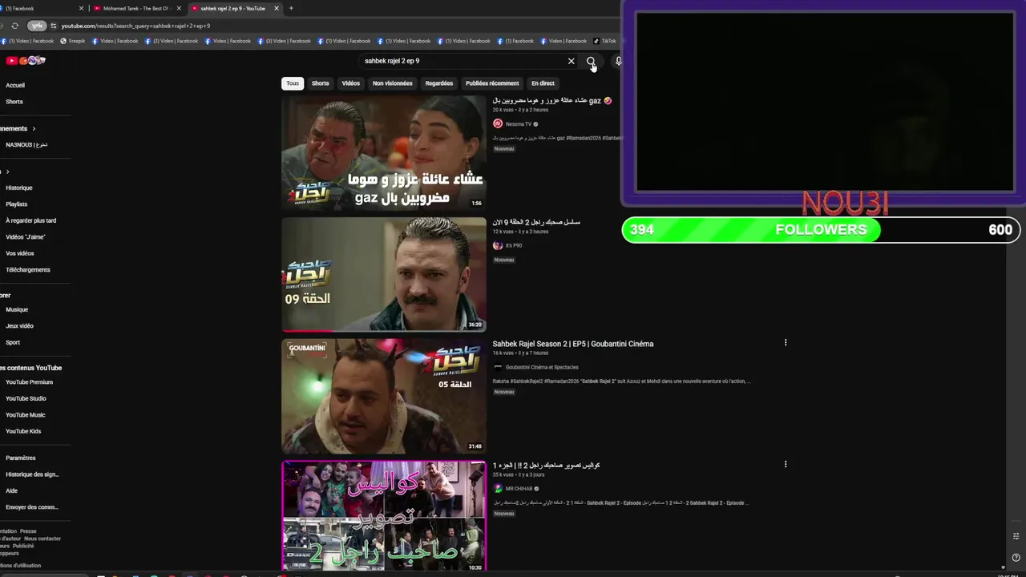Close the 'Mohamed Tarek' tab

pyautogui.click(x=179, y=8)
